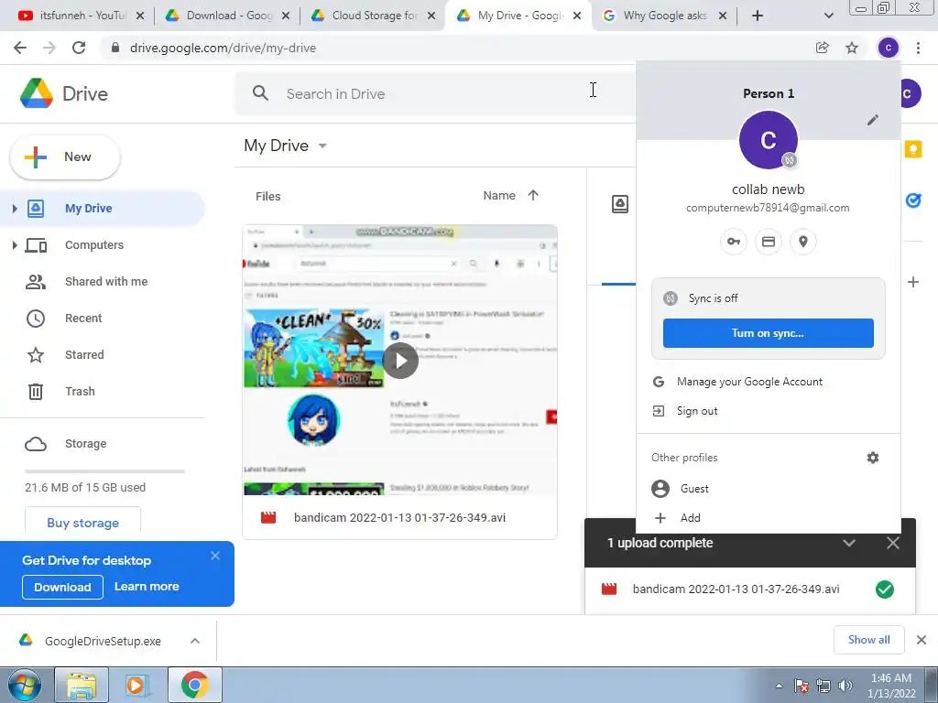Open GoogleDriveSetup.exe download options arrow
This screenshot has width=938, height=703.
click(195, 640)
